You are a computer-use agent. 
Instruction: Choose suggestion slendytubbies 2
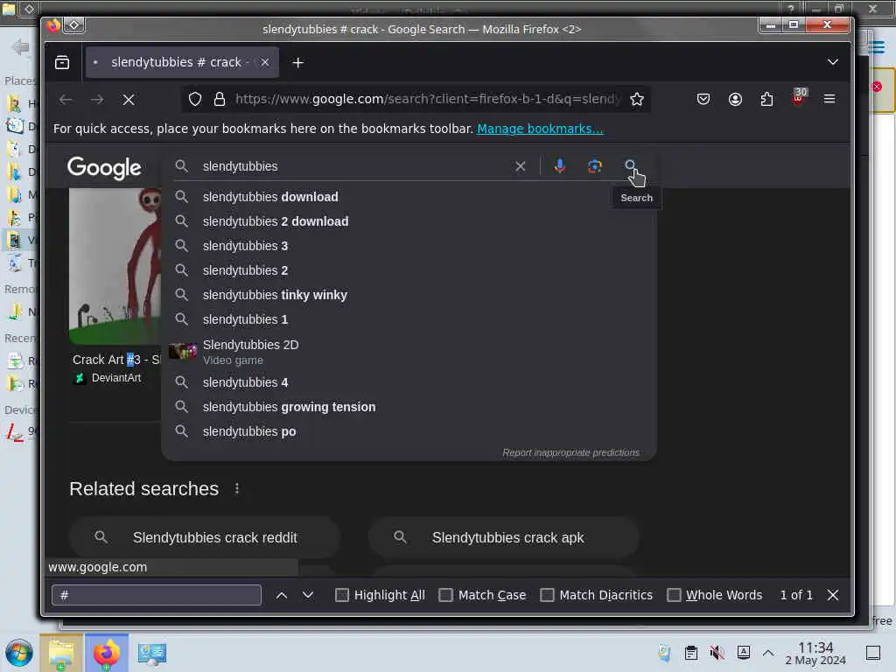[x=409, y=270]
